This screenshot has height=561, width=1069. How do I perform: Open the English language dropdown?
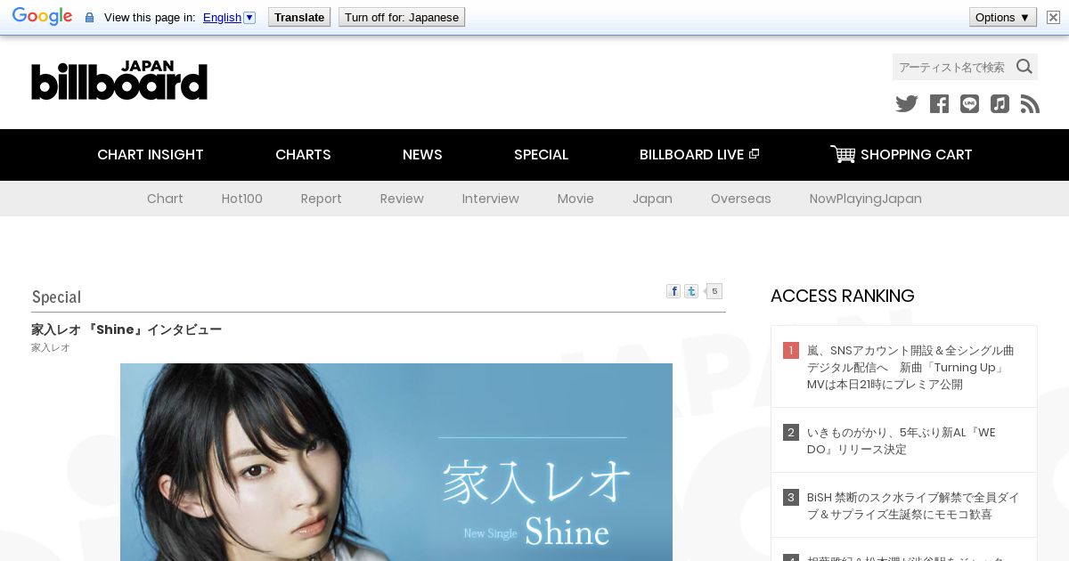pyautogui.click(x=229, y=17)
